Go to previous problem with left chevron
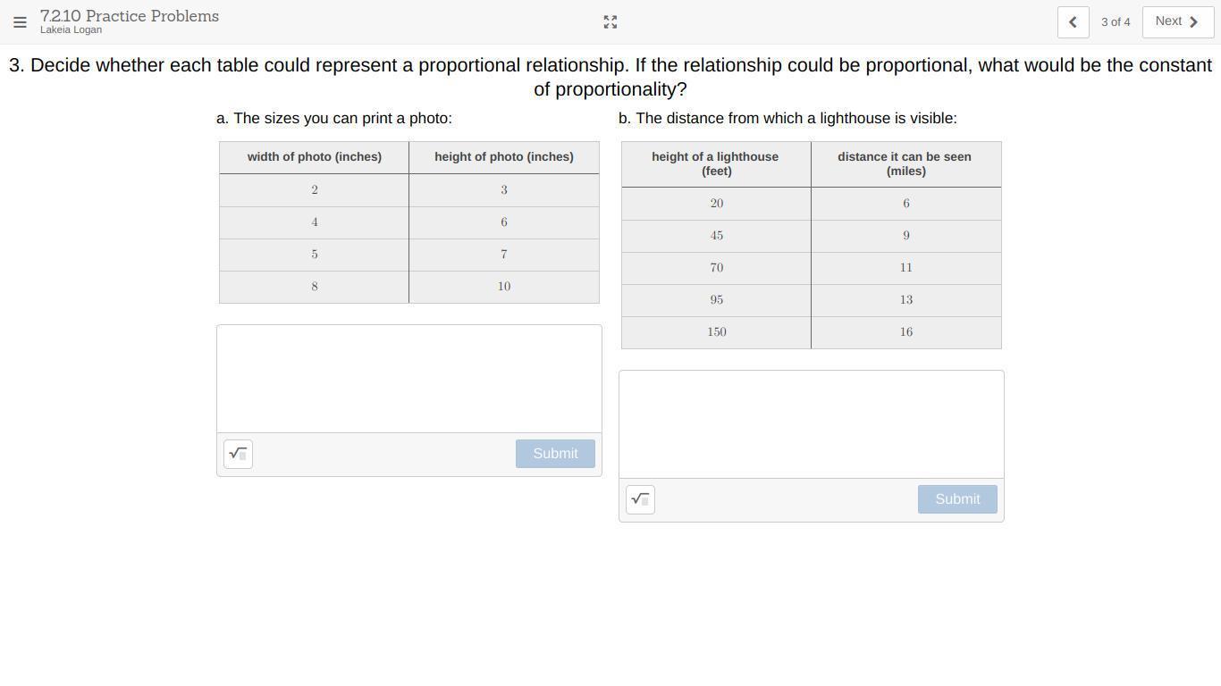The image size is (1221, 686). pos(1073,22)
